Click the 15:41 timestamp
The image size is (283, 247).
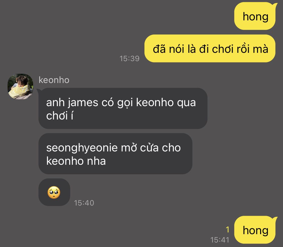point(220,240)
